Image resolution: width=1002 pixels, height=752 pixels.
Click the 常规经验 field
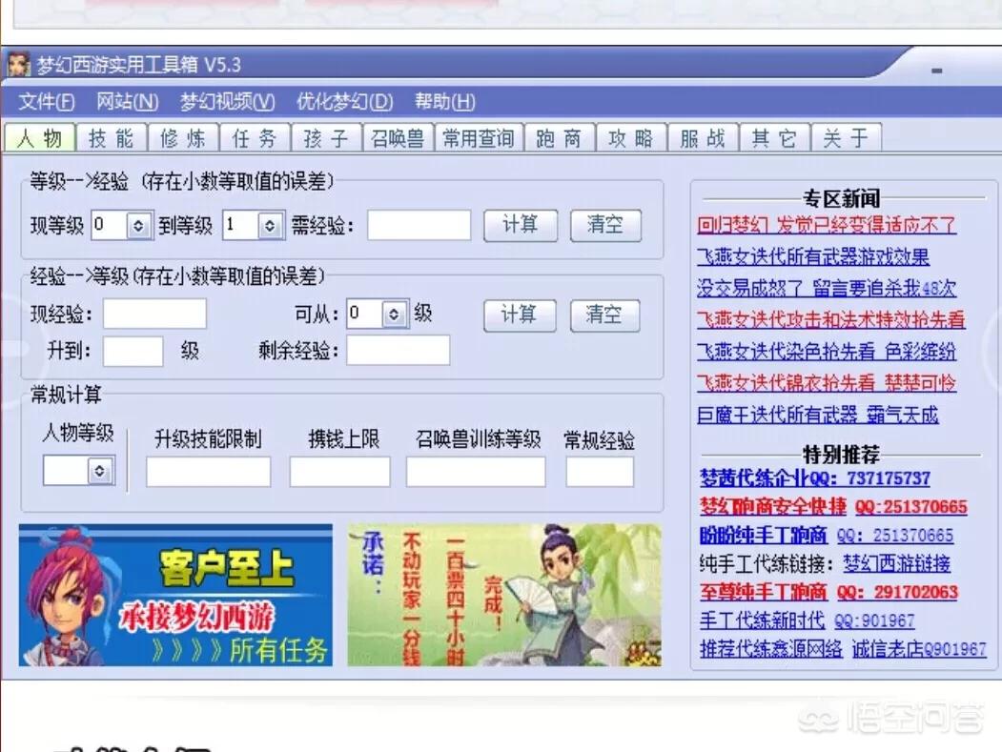coord(600,472)
